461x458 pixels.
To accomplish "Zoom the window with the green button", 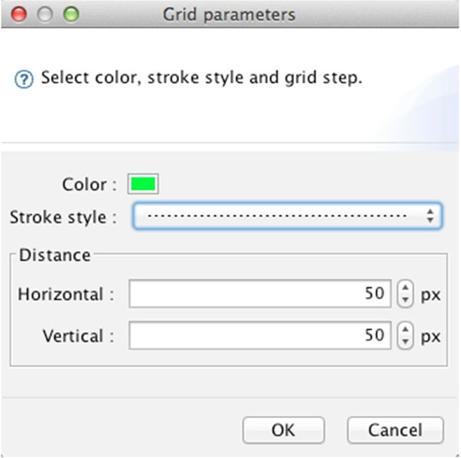I will click(x=71, y=14).
